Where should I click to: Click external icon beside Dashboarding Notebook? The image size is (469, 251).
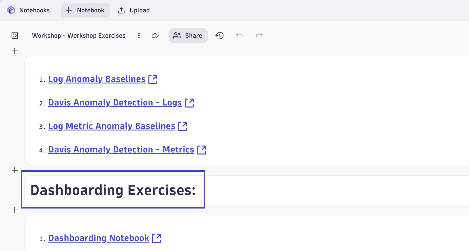[156, 238]
